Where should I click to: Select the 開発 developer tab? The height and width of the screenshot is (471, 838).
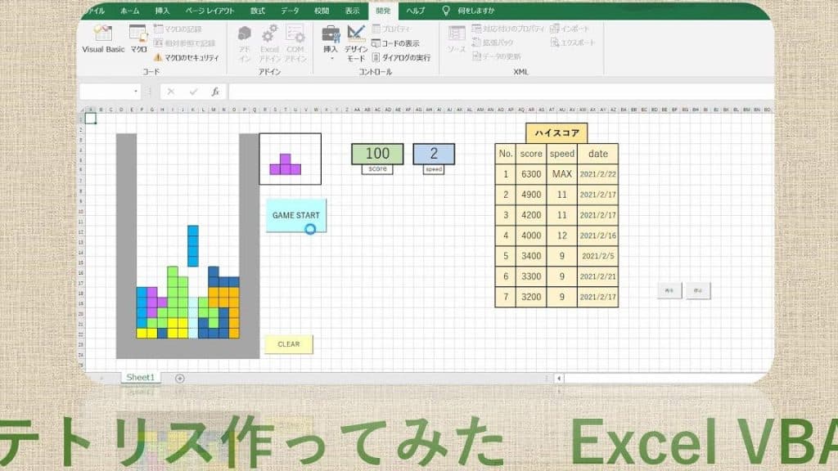pos(383,10)
